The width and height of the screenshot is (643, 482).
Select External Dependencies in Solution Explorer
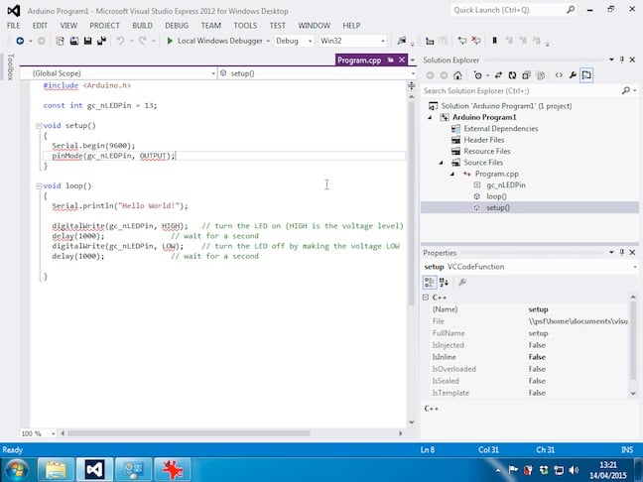click(x=501, y=129)
